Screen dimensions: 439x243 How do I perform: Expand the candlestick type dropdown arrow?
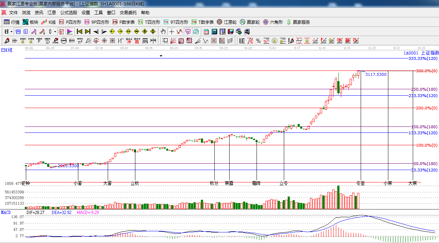[55, 32]
